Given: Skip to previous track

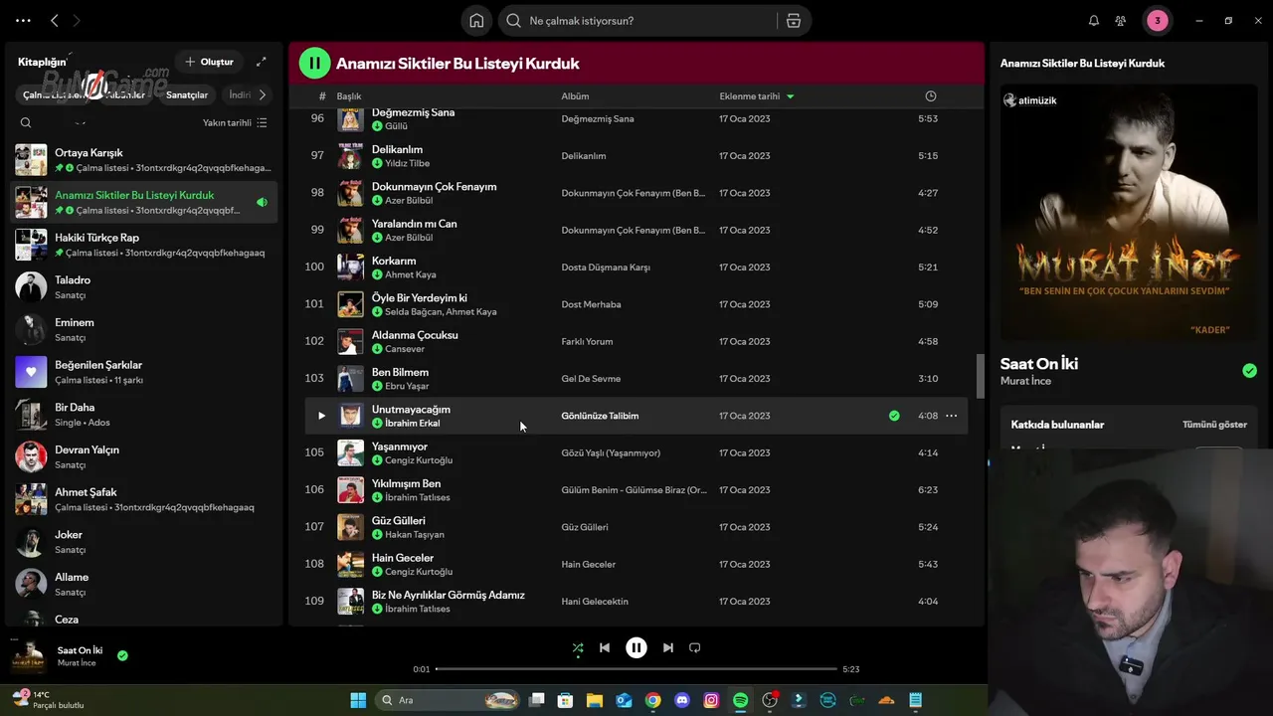Looking at the screenshot, I should pos(605,647).
